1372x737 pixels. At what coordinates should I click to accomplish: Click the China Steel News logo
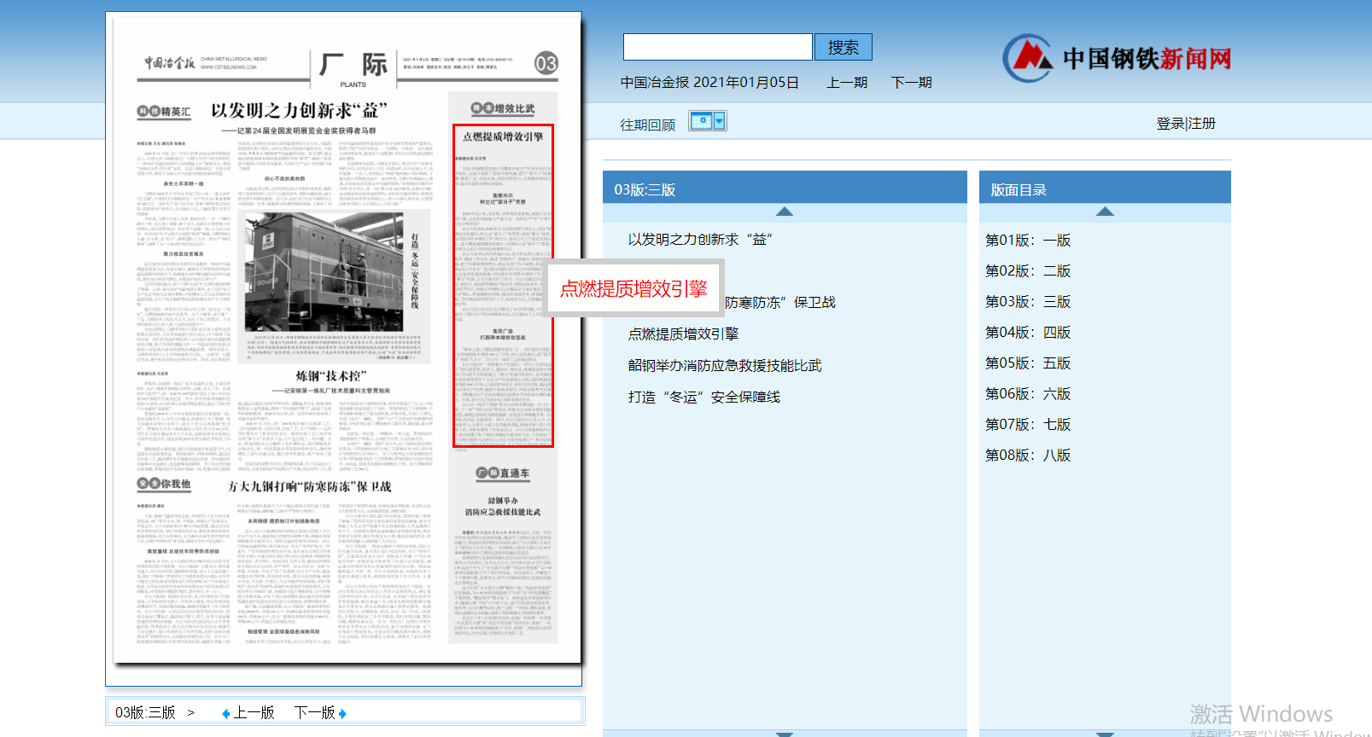point(1117,58)
